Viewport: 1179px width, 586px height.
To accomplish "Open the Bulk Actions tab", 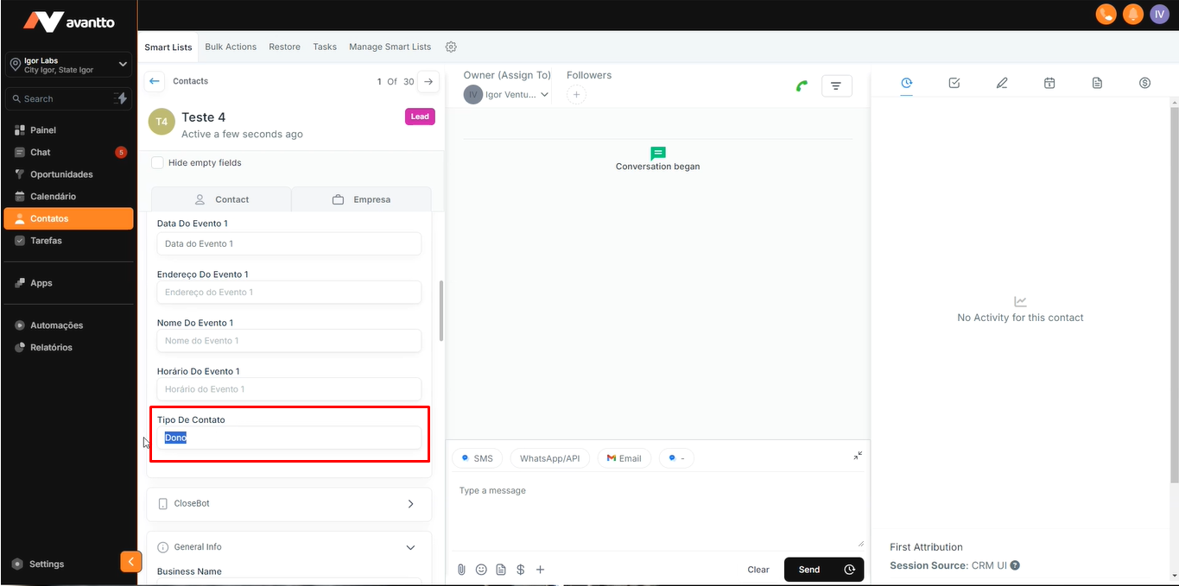I will pos(231,47).
